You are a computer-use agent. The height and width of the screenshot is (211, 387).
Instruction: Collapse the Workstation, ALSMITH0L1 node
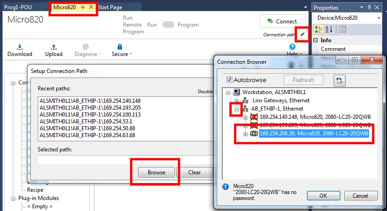tap(228, 93)
